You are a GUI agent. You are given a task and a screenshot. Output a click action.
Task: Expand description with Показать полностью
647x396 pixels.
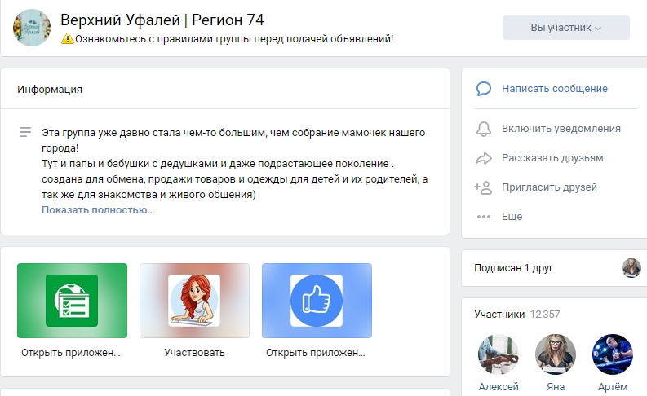(98, 209)
